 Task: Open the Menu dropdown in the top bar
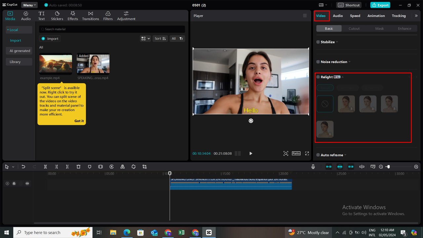(29, 5)
